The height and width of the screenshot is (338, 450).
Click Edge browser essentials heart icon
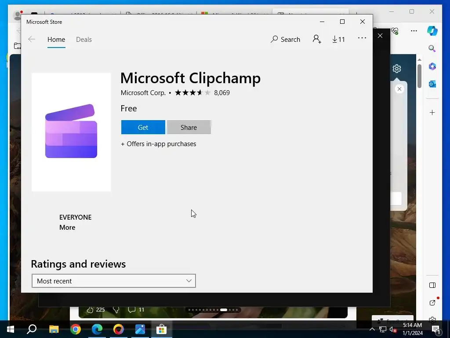click(x=395, y=31)
